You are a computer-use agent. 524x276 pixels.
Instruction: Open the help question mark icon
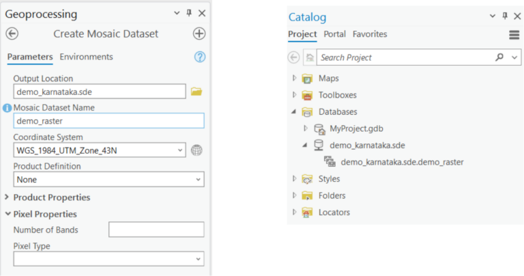(x=200, y=57)
